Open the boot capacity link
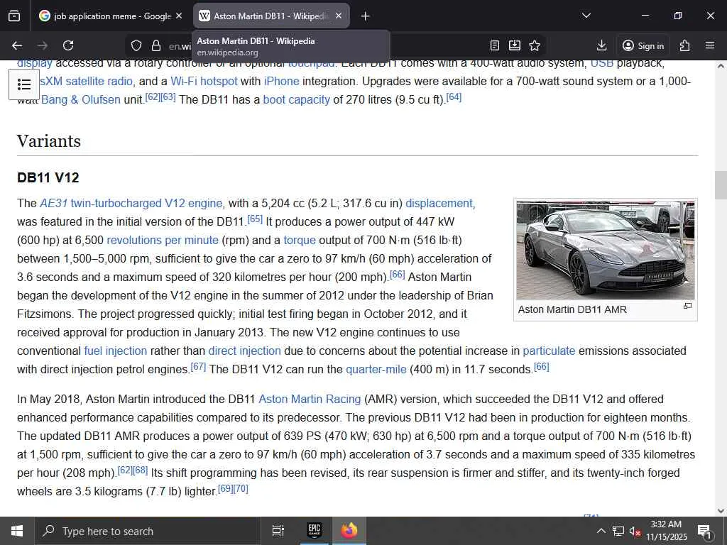 pos(296,99)
